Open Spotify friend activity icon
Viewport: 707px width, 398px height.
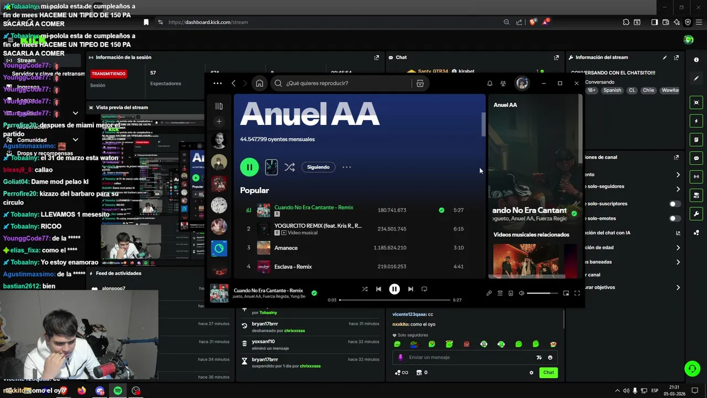tap(503, 83)
